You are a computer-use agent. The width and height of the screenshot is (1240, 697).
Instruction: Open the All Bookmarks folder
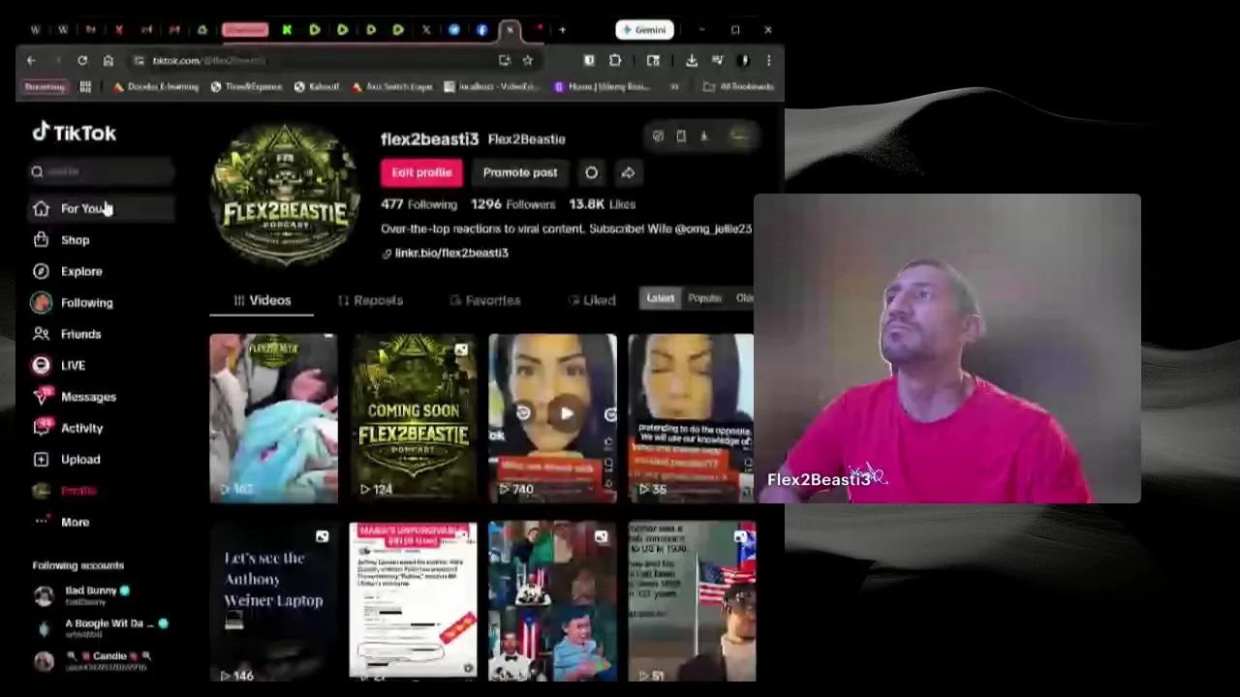739,86
